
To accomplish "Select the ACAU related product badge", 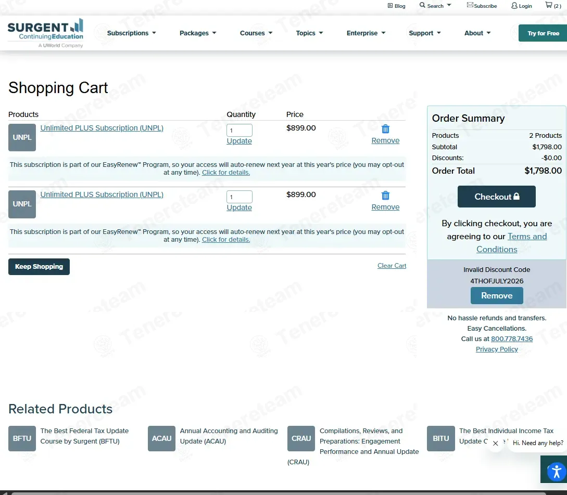I will point(161,438).
